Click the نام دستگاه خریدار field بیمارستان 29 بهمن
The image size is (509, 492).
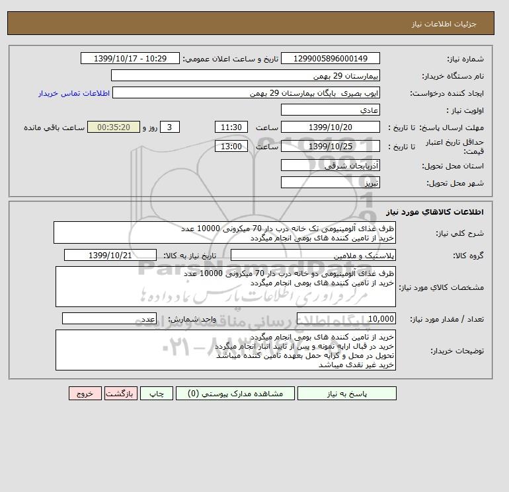pos(245,75)
